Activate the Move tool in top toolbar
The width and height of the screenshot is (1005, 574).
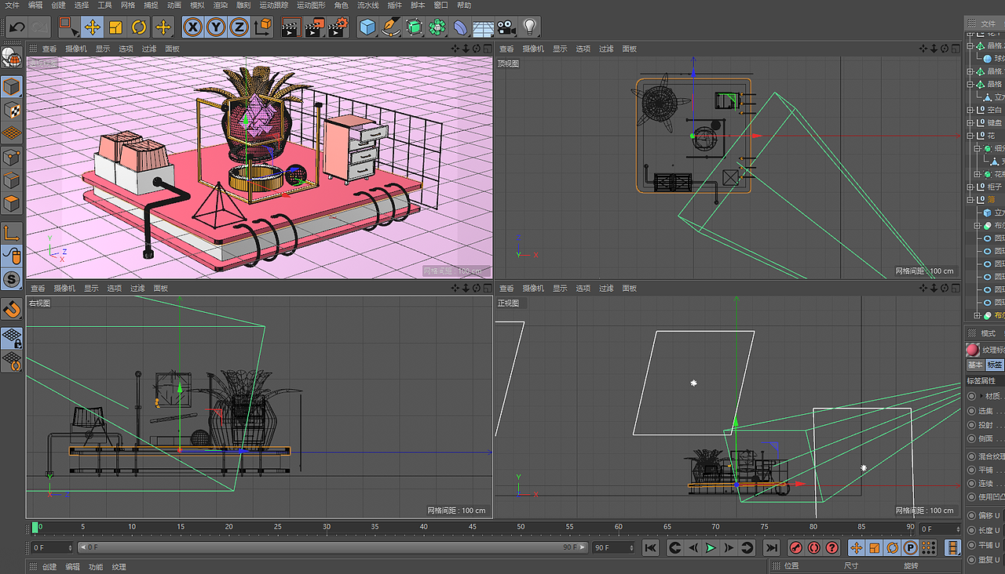tap(92, 27)
